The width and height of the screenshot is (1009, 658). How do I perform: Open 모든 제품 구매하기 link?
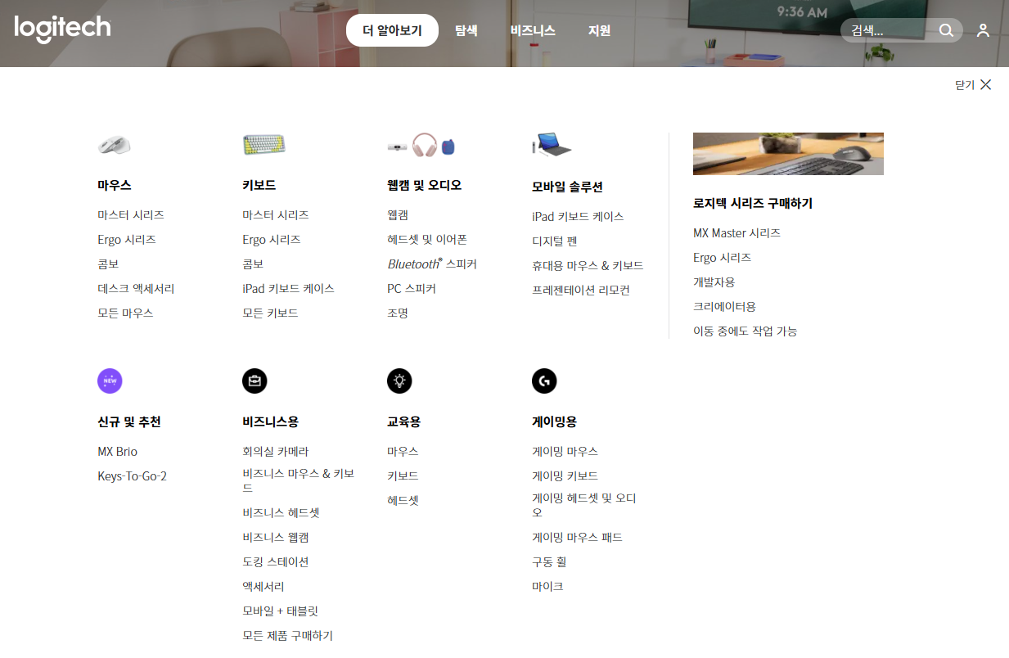point(288,635)
